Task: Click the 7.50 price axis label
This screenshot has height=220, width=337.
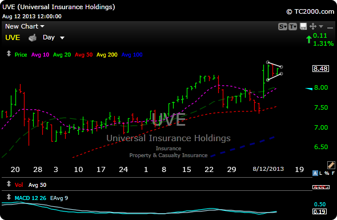Action: tap(321, 107)
